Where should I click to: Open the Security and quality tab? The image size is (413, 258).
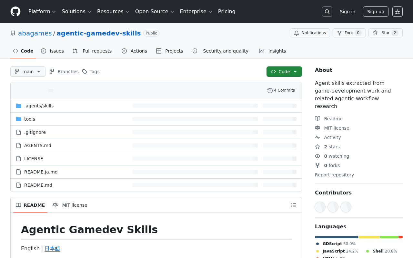tap(220, 51)
